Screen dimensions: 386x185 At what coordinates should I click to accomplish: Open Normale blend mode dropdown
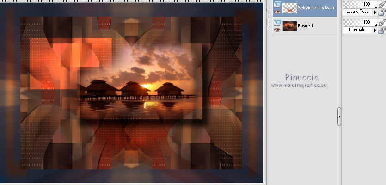tap(360, 30)
